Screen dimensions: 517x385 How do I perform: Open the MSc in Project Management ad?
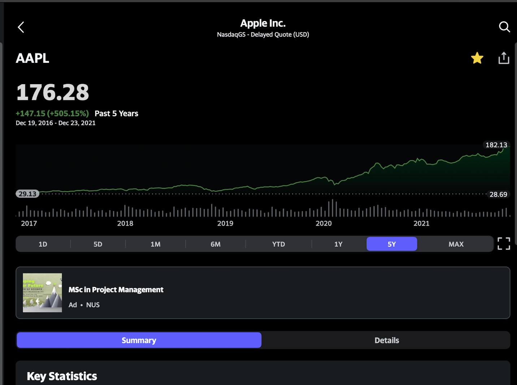click(263, 293)
